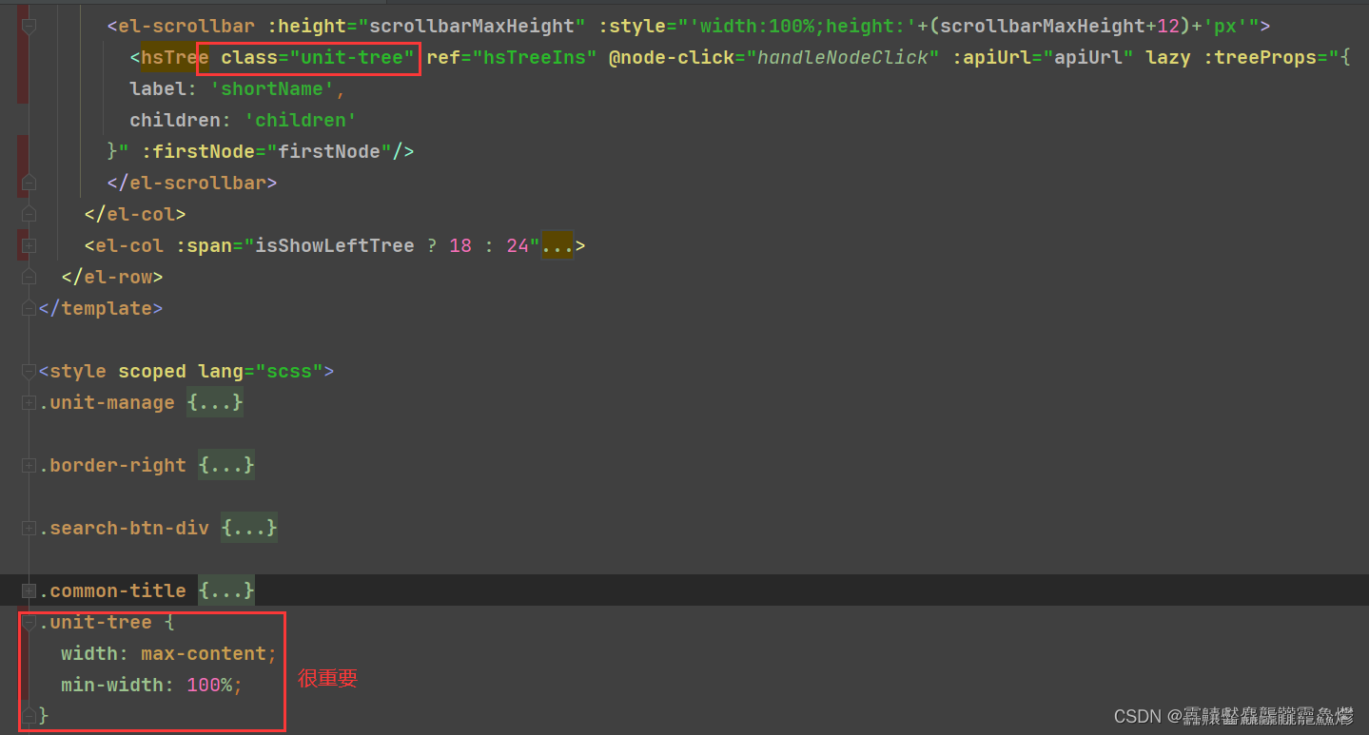Click the closing </el-scrollbar> tag

point(192,183)
